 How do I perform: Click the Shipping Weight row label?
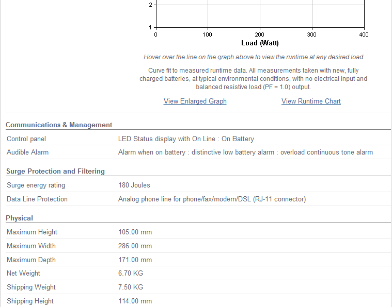pyautogui.click(x=31, y=287)
